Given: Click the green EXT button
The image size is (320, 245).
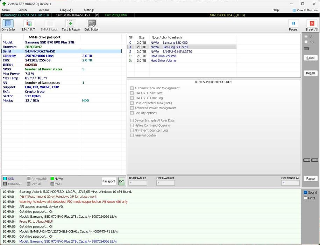Looking at the screenshot, I should pyautogui.click(x=122, y=181).
